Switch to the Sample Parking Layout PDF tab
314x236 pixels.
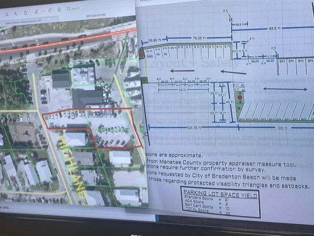24,22
